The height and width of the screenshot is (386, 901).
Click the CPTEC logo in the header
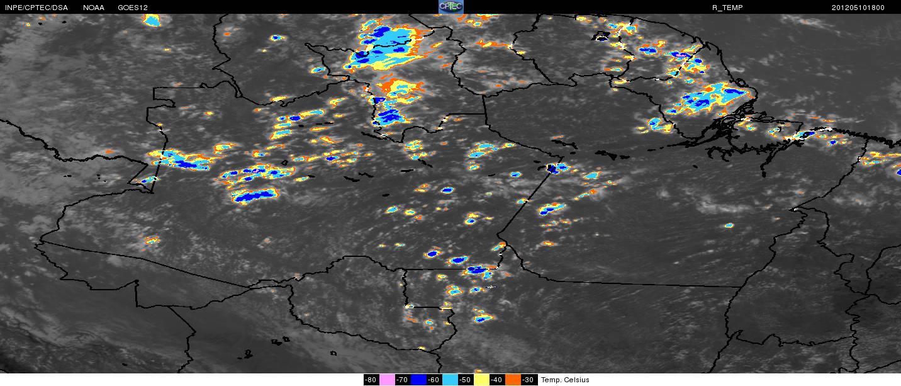click(x=450, y=6)
